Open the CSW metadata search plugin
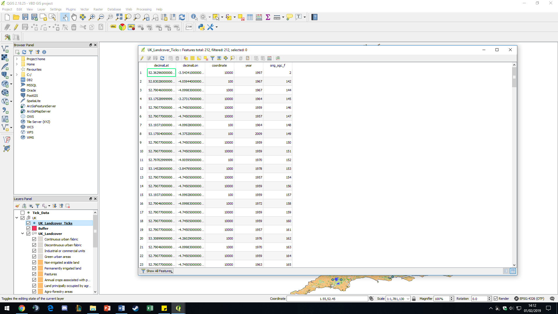 [x=189, y=27]
